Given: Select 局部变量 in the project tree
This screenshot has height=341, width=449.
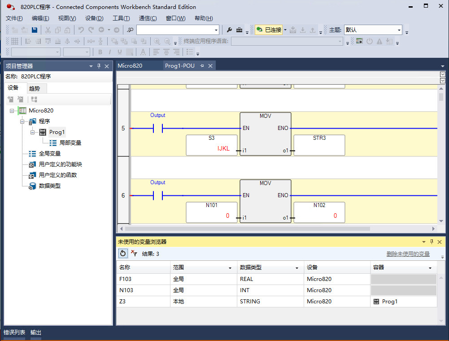Looking at the screenshot, I should (70, 143).
